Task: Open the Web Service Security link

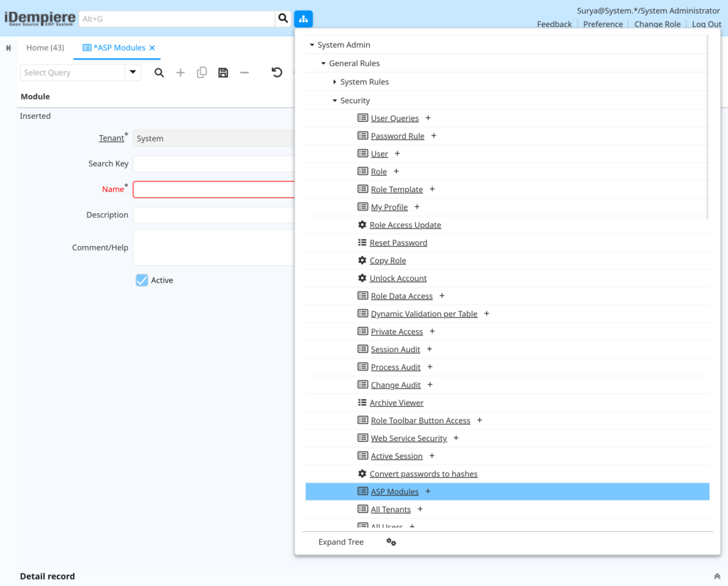Action: (x=409, y=438)
